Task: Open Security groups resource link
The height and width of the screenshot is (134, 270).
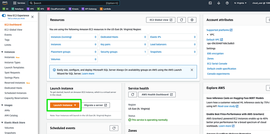Action: click(x=109, y=52)
